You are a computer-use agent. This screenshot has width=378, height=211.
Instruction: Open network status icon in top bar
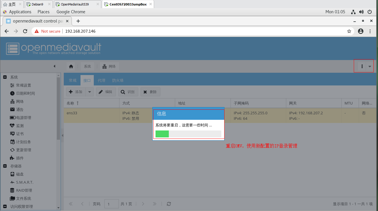(x=353, y=12)
